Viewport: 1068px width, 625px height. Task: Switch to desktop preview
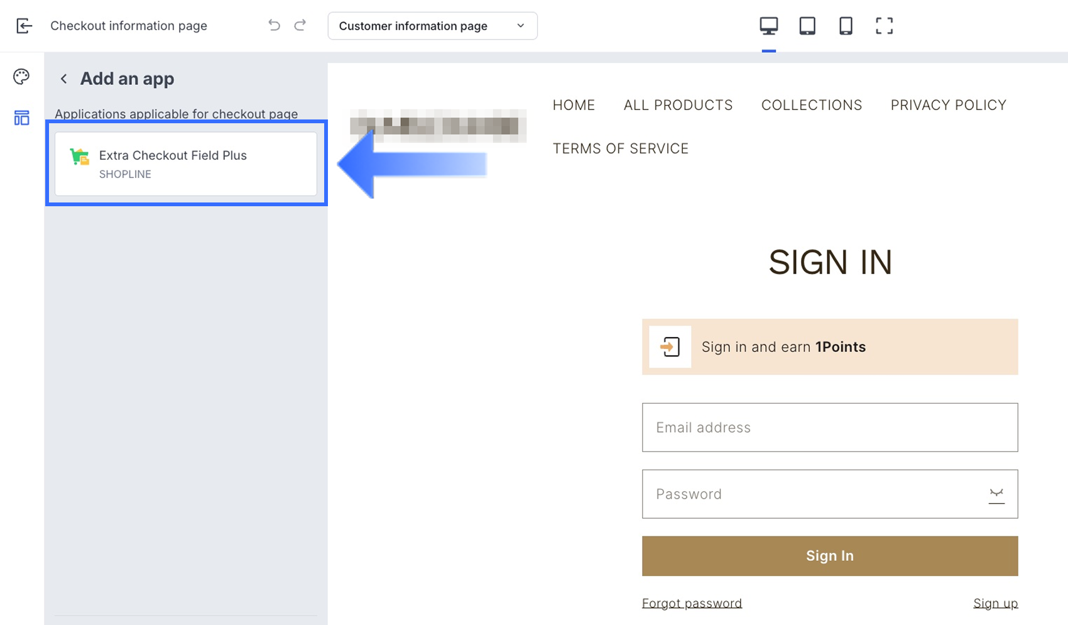coord(768,26)
